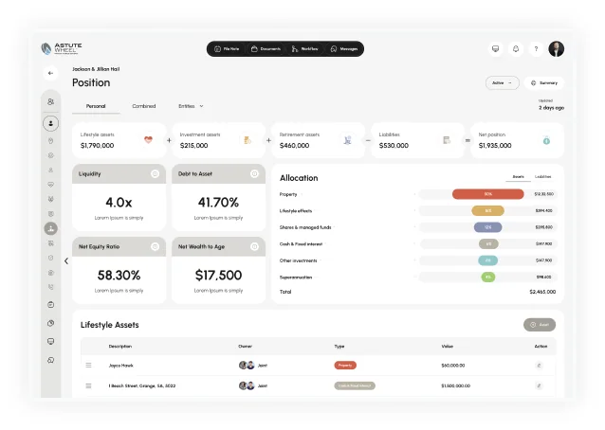Screen dimensions: 605x430
Task: Open the calendar sidebar icon
Action: 50,305
